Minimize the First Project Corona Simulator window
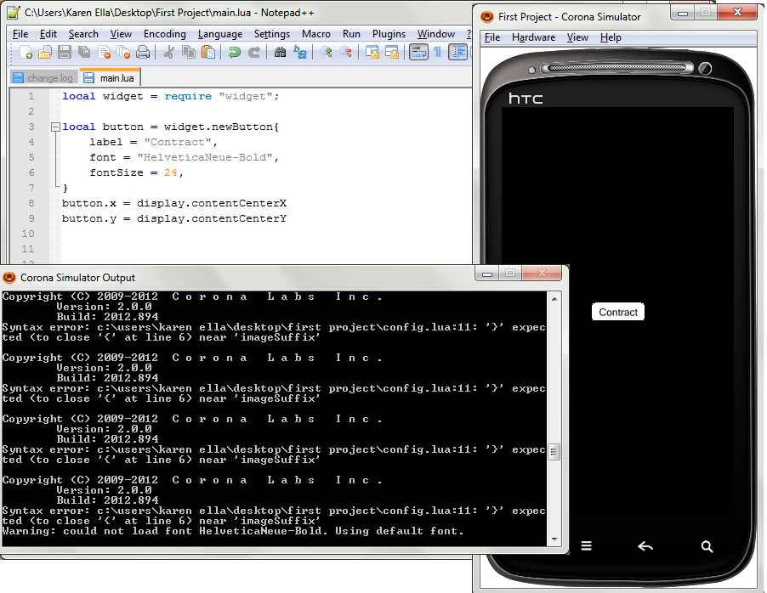The width and height of the screenshot is (767, 593). (x=683, y=12)
